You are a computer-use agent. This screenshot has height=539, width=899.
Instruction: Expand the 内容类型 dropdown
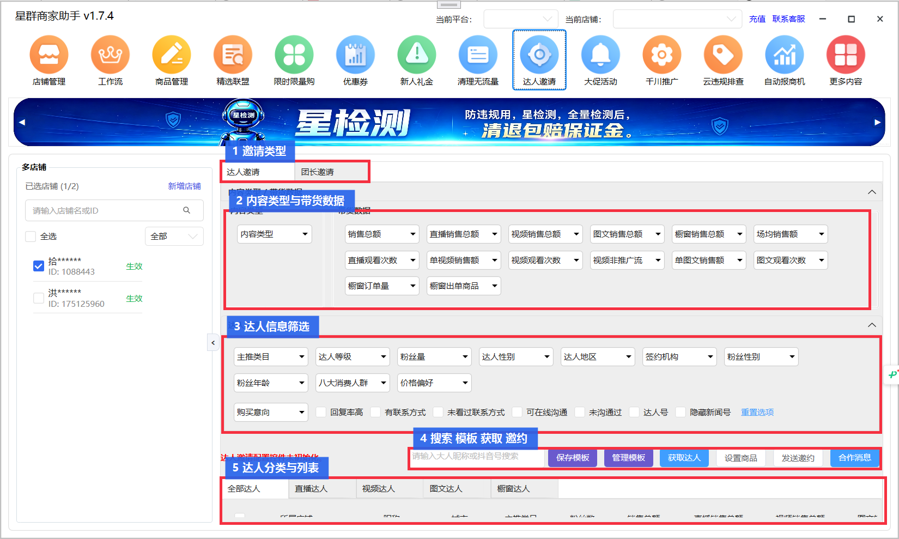(x=275, y=234)
